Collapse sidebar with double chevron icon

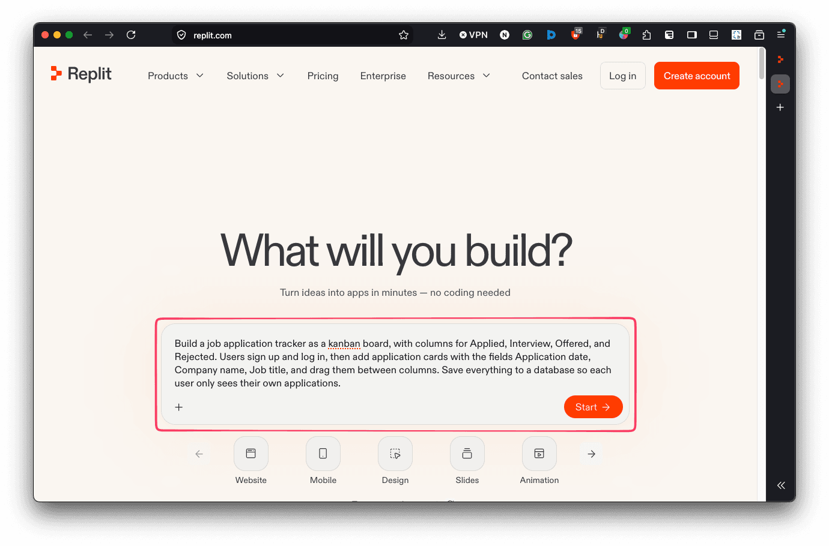pos(781,485)
